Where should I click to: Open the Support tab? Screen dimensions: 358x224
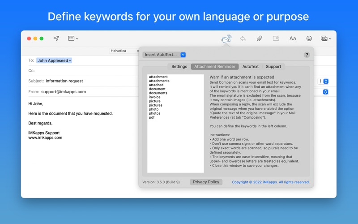(273, 66)
